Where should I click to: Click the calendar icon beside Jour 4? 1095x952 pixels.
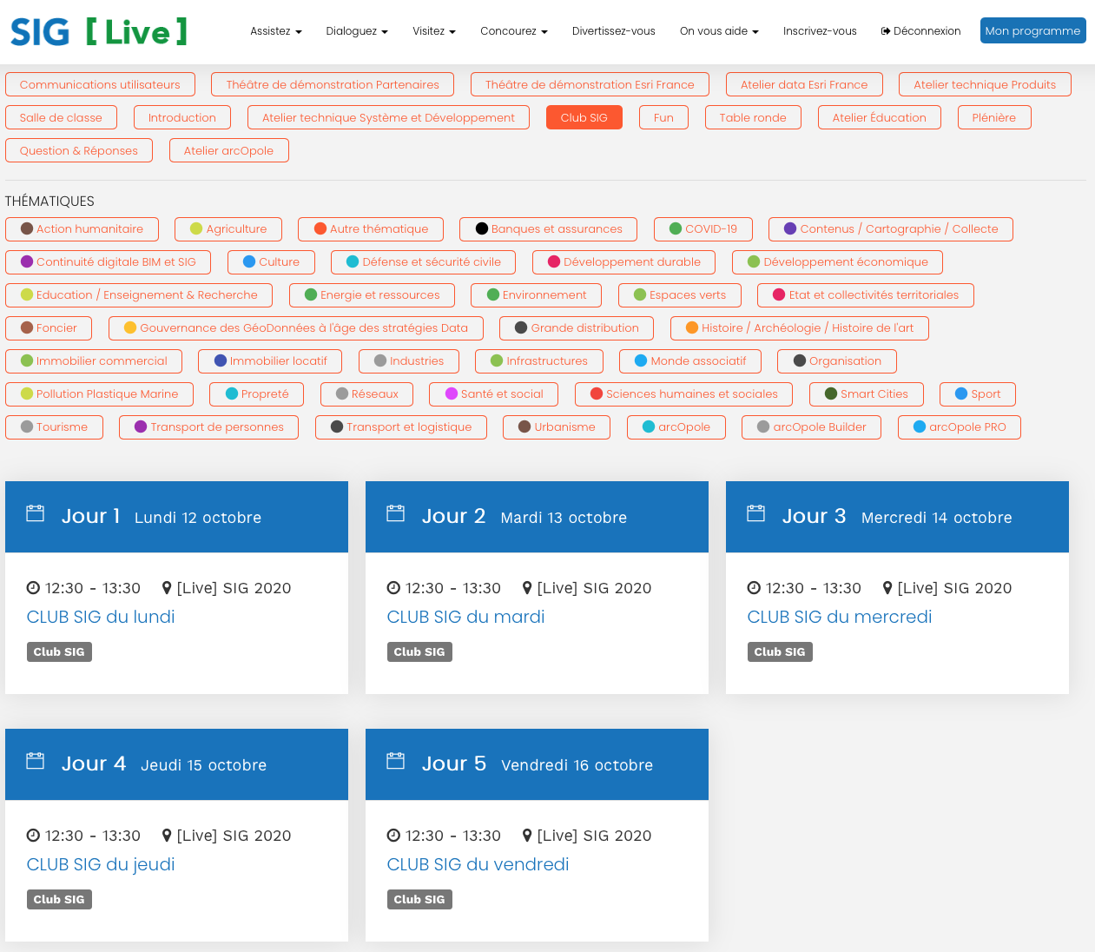tap(36, 761)
